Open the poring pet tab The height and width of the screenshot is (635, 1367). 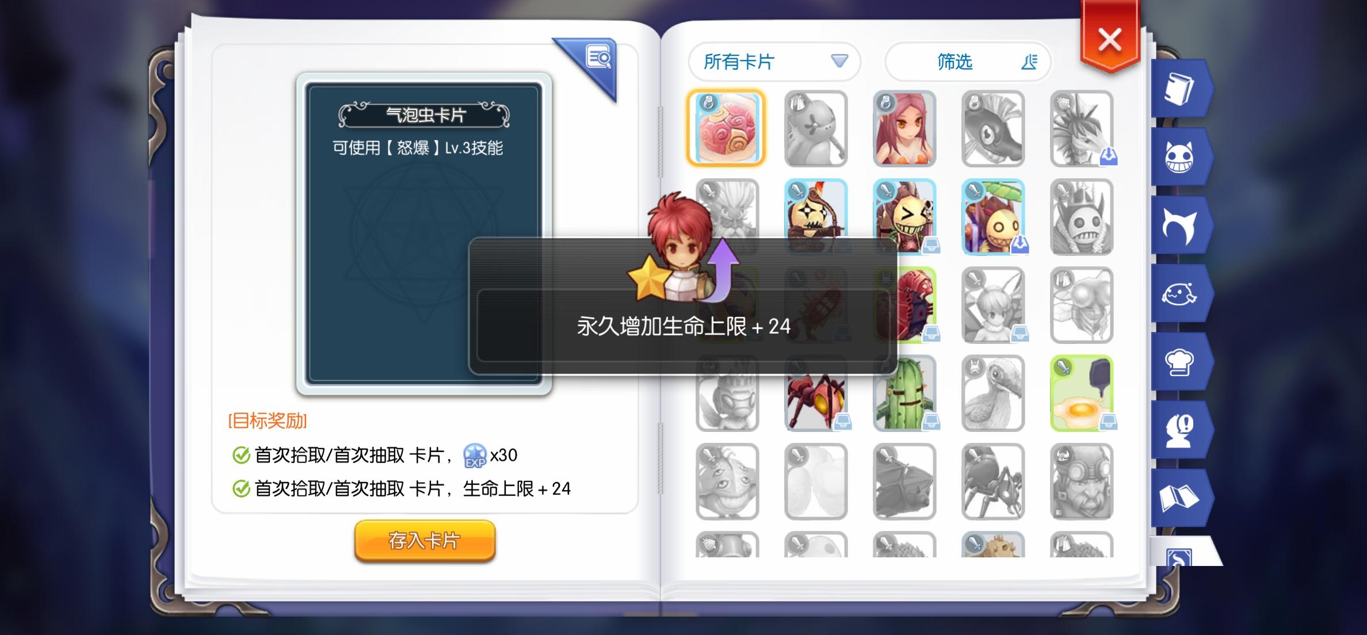(1179, 294)
